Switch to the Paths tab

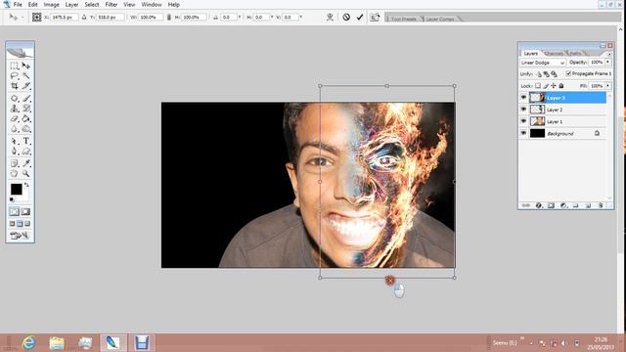coord(575,54)
